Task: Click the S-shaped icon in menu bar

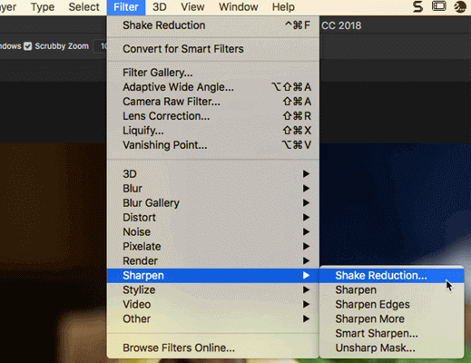Action: tap(417, 6)
